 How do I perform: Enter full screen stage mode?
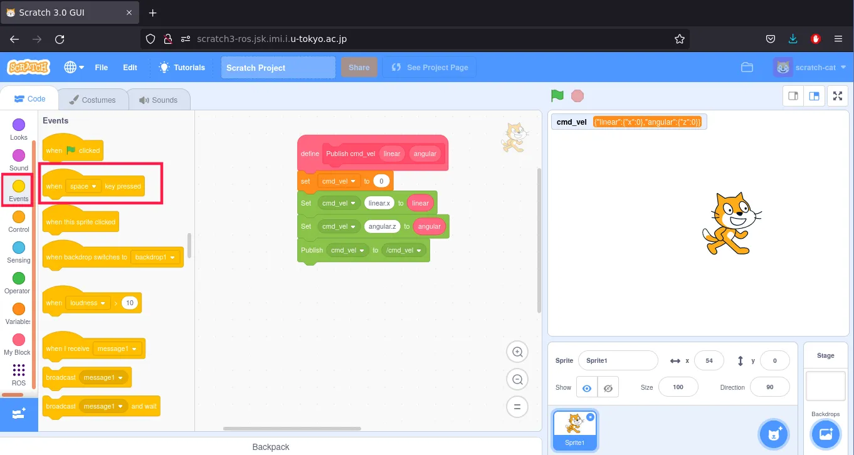click(x=837, y=96)
